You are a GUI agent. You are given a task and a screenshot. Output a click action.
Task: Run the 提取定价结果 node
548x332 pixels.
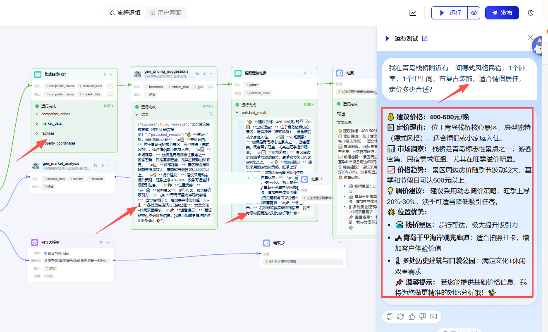click(x=305, y=73)
